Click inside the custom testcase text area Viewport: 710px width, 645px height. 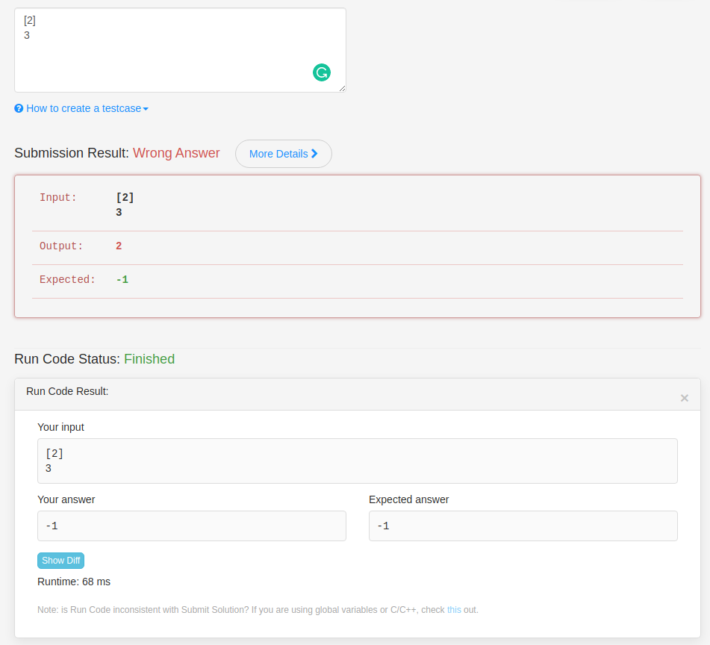pyautogui.click(x=180, y=50)
